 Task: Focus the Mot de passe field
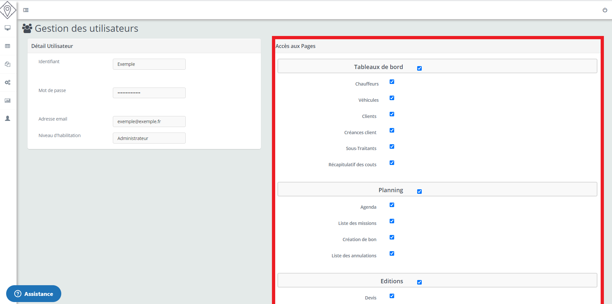pos(149,93)
